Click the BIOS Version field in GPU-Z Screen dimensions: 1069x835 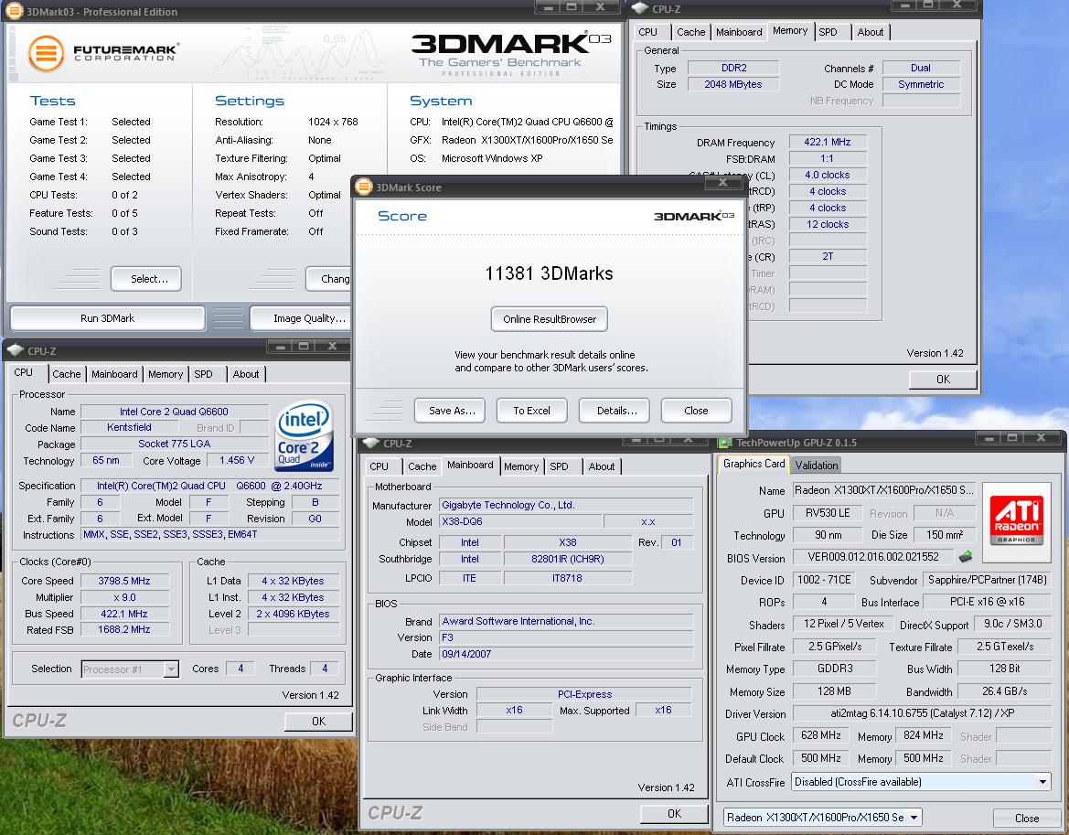pos(873,557)
